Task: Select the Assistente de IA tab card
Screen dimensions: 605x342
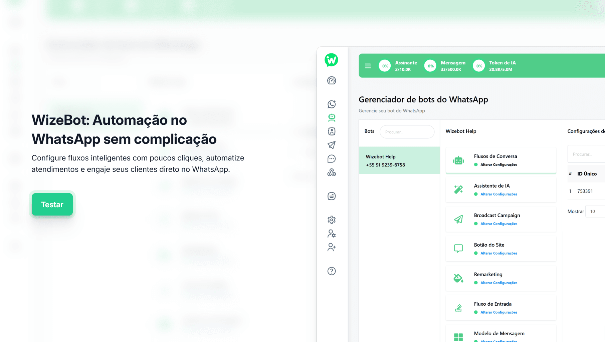Action: tap(501, 190)
